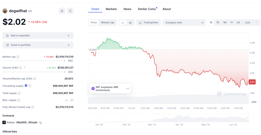Click the bottom date range selector timeline

168,118
